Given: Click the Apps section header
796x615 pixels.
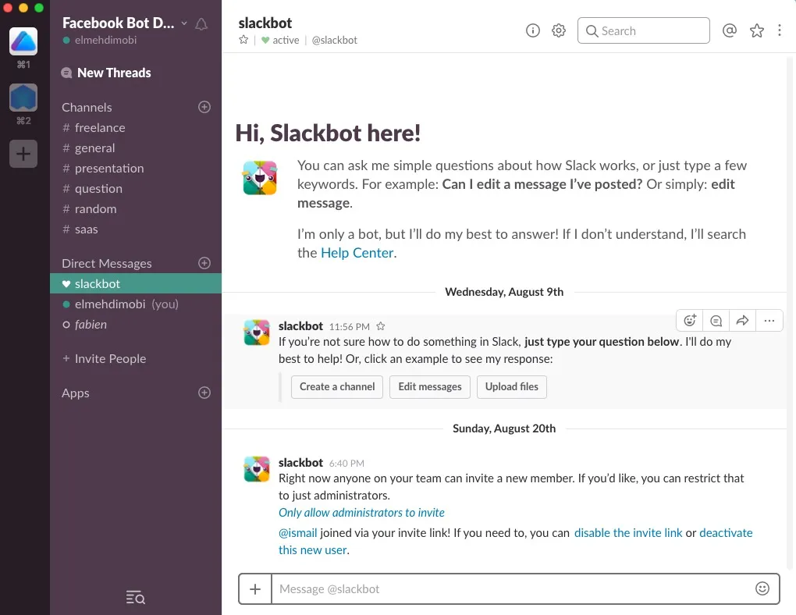Looking at the screenshot, I should pyautogui.click(x=75, y=393).
